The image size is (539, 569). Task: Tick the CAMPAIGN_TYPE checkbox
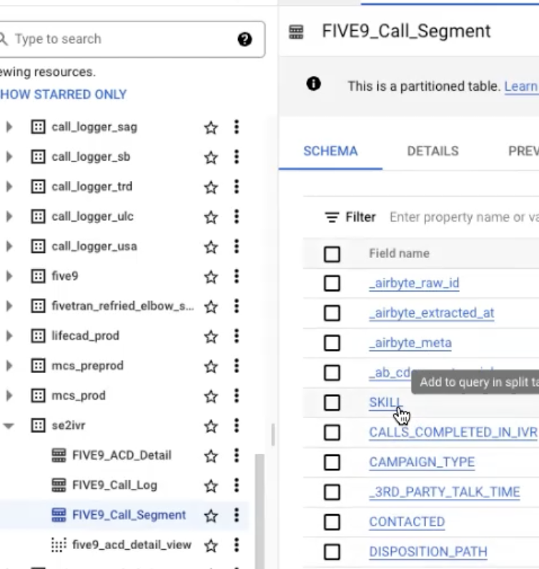coord(332,462)
